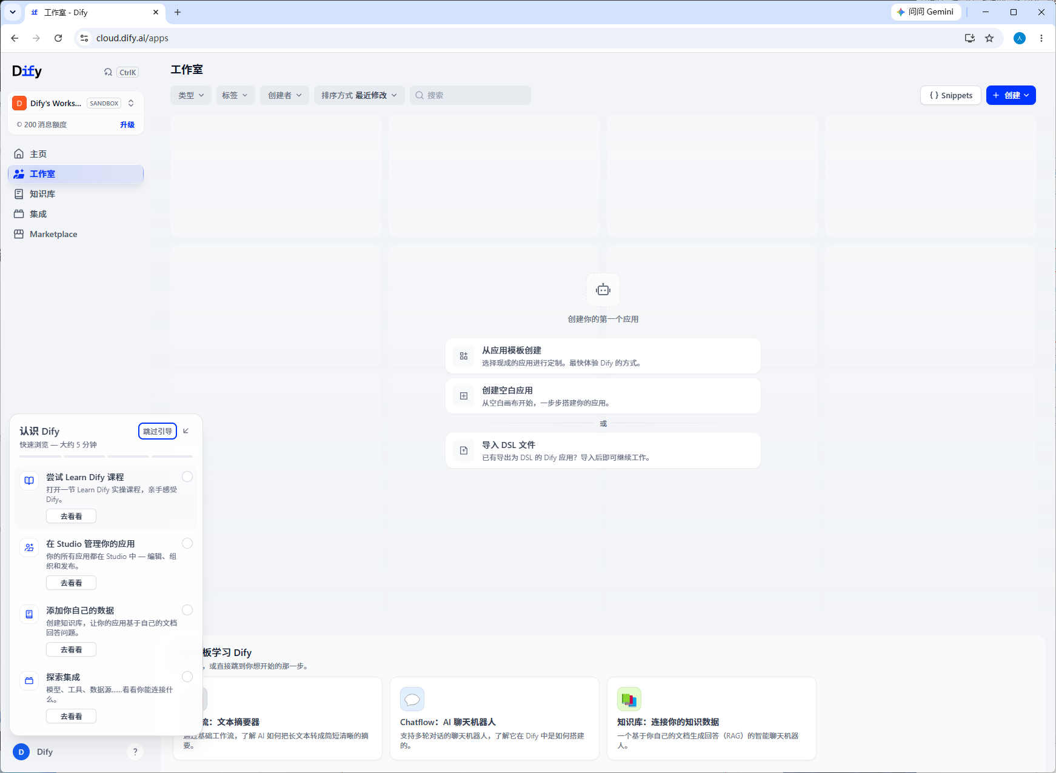This screenshot has width=1056, height=773.
Task: Collapse the 认识 Dify onboarding panel
Action: point(186,431)
